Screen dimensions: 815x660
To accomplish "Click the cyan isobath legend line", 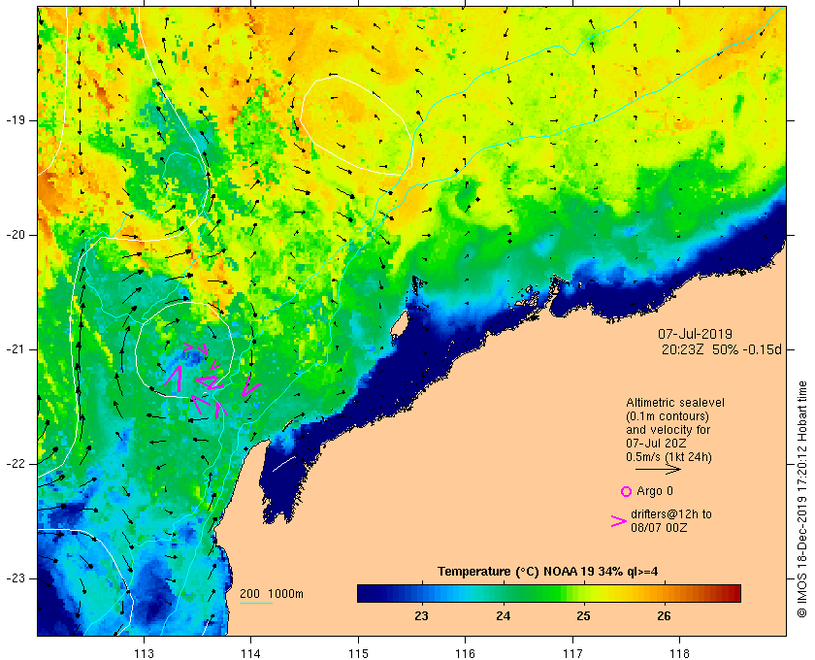I will click(x=256, y=604).
